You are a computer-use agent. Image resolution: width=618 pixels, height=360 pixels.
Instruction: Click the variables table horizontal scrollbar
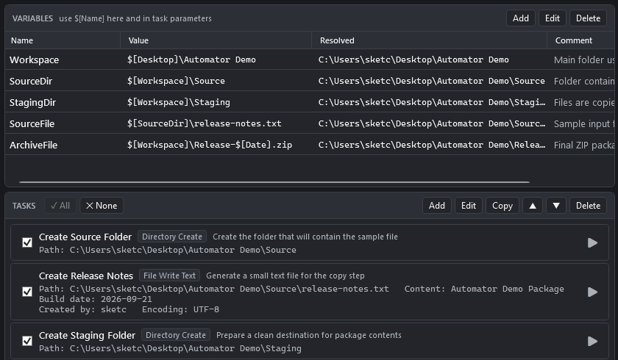pyautogui.click(x=274, y=182)
